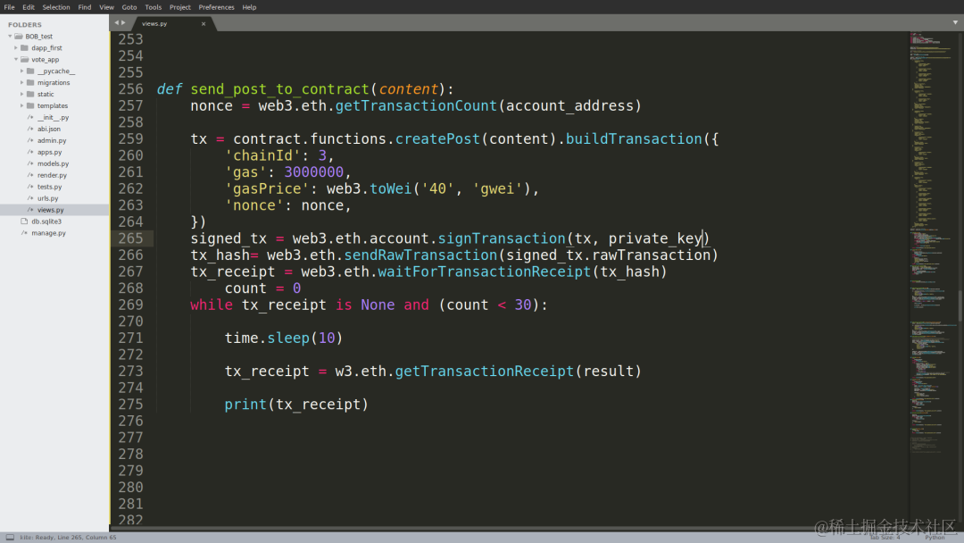Screen dimensions: 964x543
Task: Open the File menu
Action: [9, 7]
